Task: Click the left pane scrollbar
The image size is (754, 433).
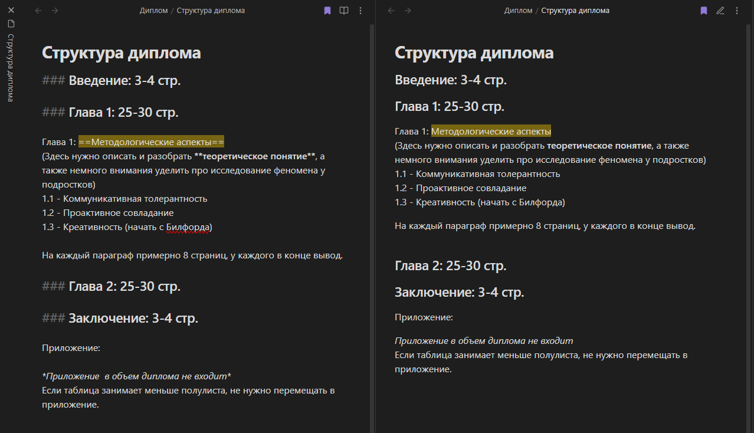Action: pos(372,227)
